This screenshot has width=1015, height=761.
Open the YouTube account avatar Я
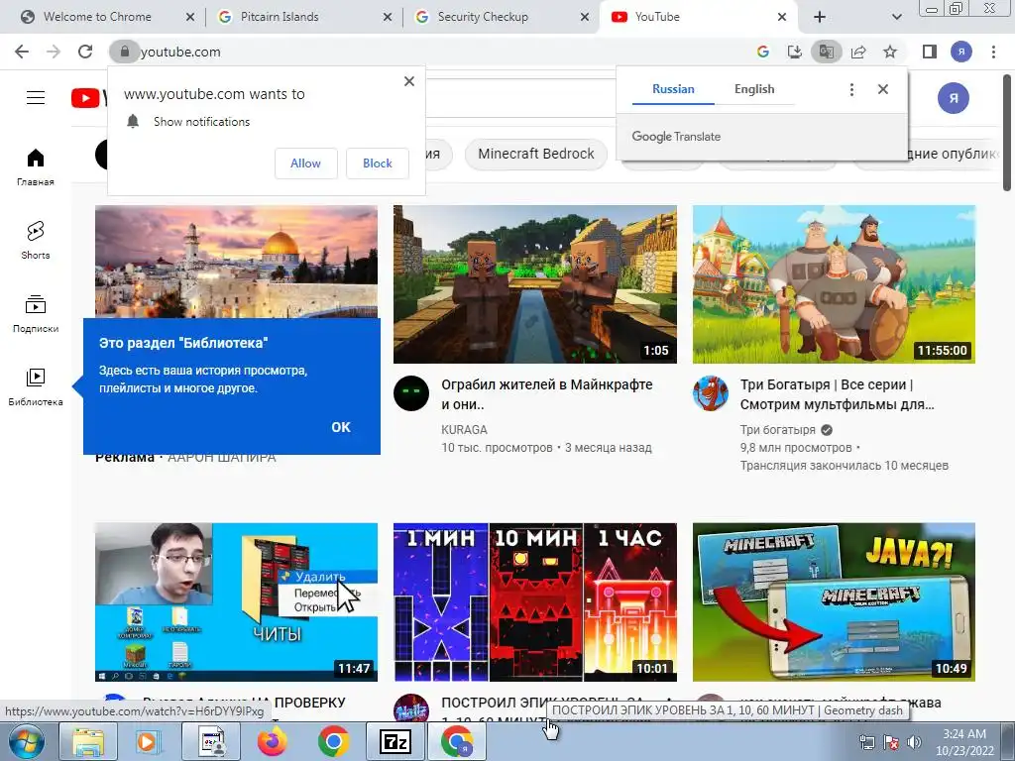pos(954,98)
